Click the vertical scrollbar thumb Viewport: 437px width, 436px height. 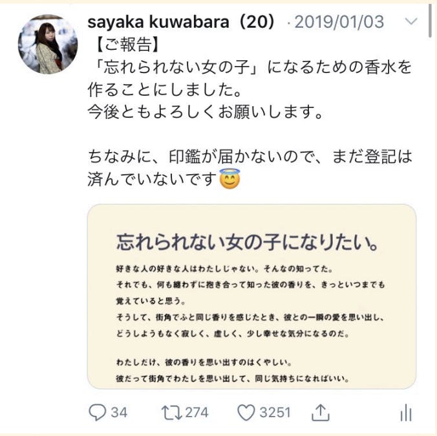pos(430,19)
